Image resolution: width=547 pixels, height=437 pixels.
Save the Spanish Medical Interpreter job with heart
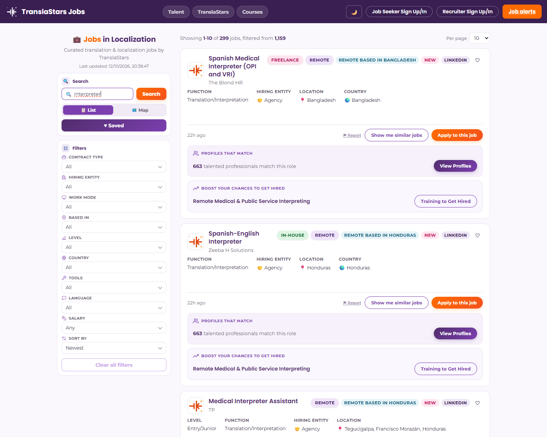tap(477, 60)
